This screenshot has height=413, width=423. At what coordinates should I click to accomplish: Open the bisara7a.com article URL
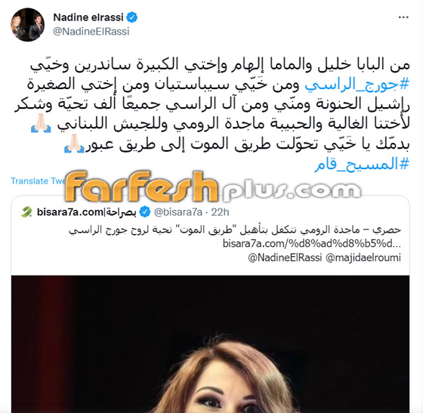pyautogui.click(x=311, y=244)
